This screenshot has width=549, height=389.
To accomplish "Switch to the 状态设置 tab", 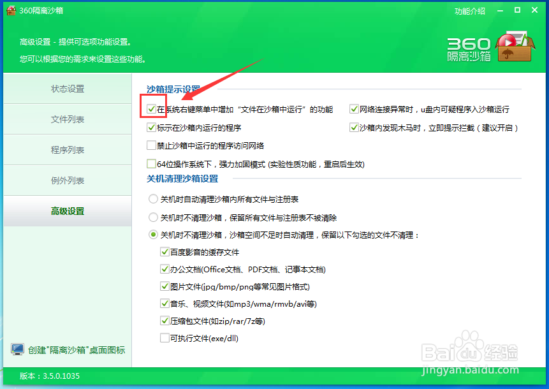I will click(67, 89).
